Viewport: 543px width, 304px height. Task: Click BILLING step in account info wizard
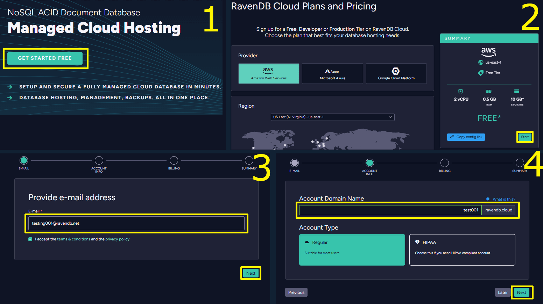445,163
